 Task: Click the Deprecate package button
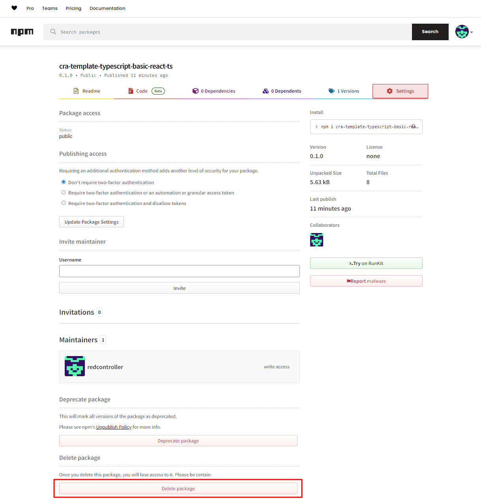(x=178, y=441)
